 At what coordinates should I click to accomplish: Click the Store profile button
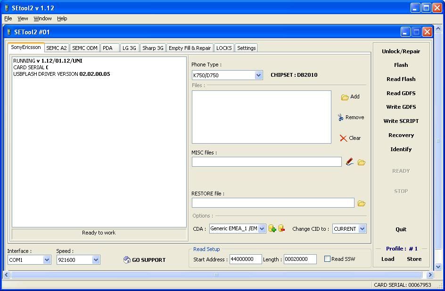414,259
